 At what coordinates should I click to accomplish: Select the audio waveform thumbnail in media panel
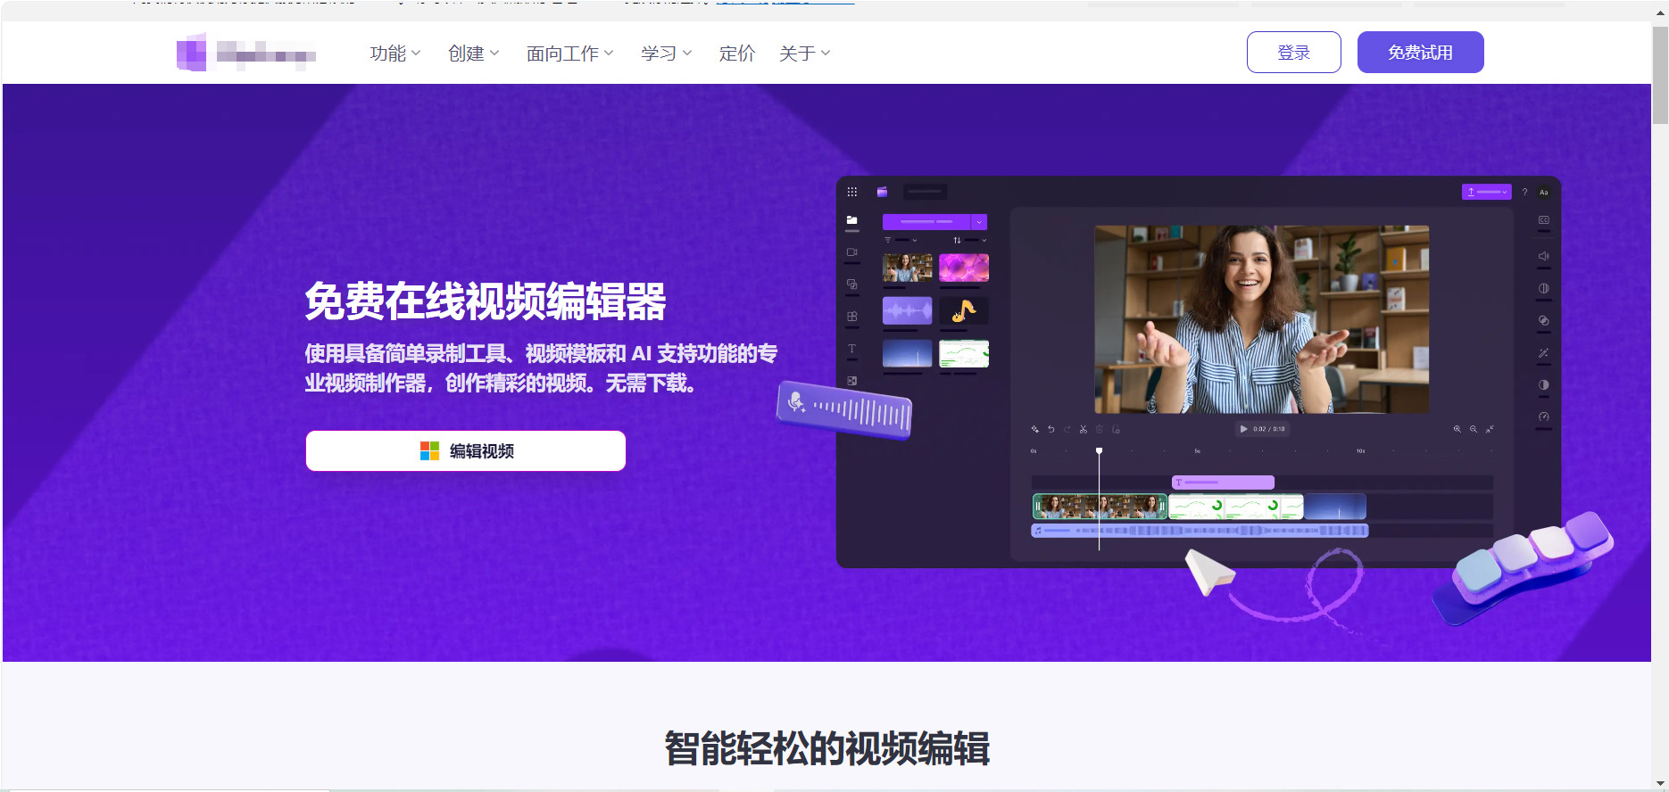click(x=908, y=310)
